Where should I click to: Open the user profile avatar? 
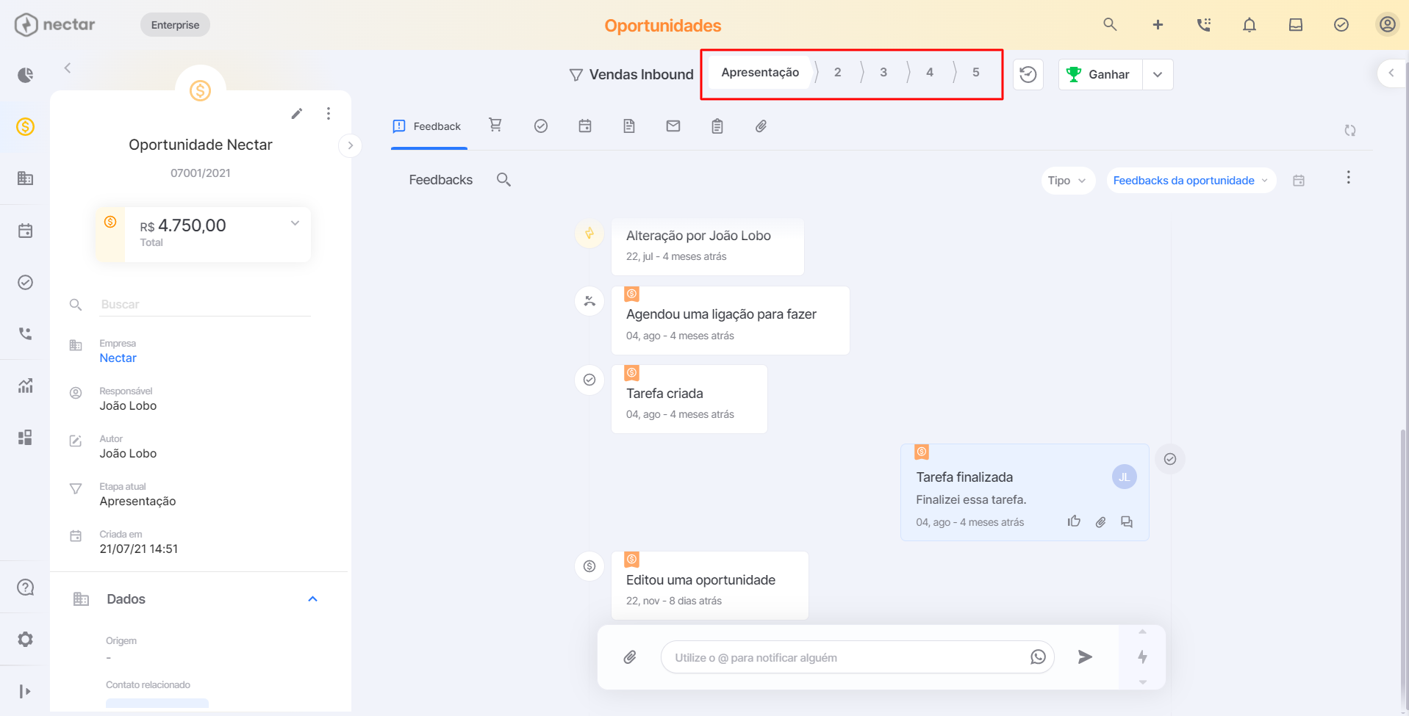pyautogui.click(x=1387, y=25)
